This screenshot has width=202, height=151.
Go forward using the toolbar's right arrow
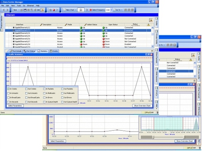pos(8,10)
